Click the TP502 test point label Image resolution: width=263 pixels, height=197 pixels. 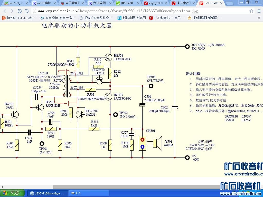pyautogui.click(x=124, y=113)
